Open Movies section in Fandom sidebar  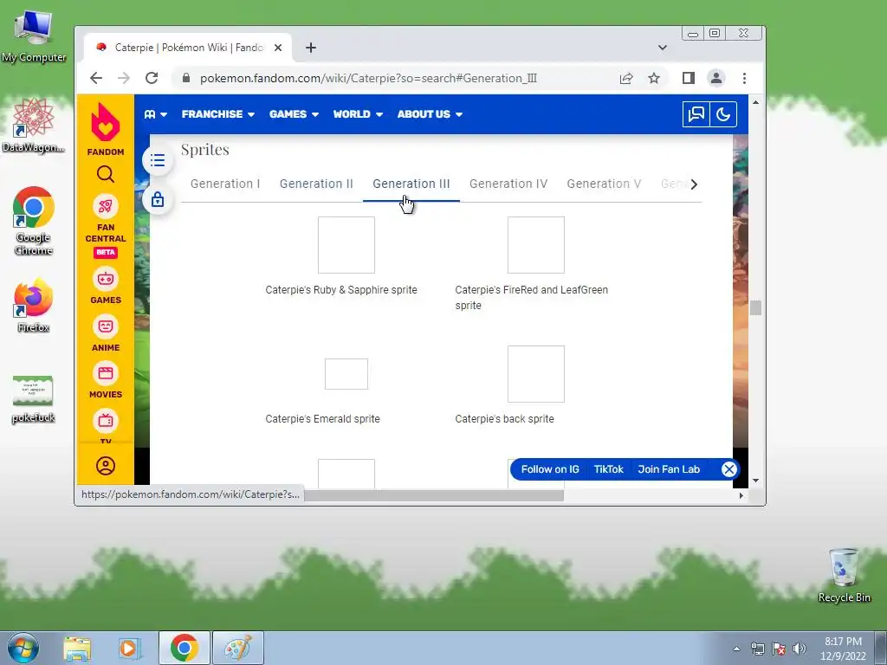(105, 380)
